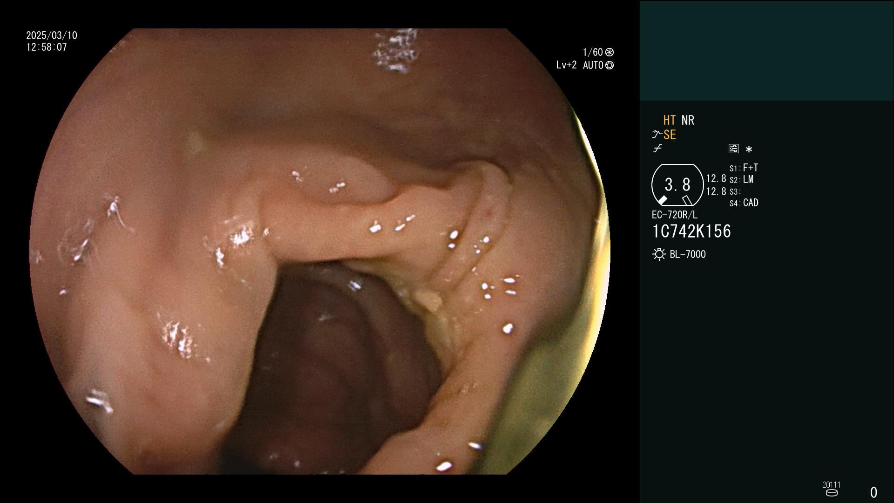This screenshot has height=503, width=894.
Task: Click the filled channel marker in scope diagram
Action: point(662,200)
